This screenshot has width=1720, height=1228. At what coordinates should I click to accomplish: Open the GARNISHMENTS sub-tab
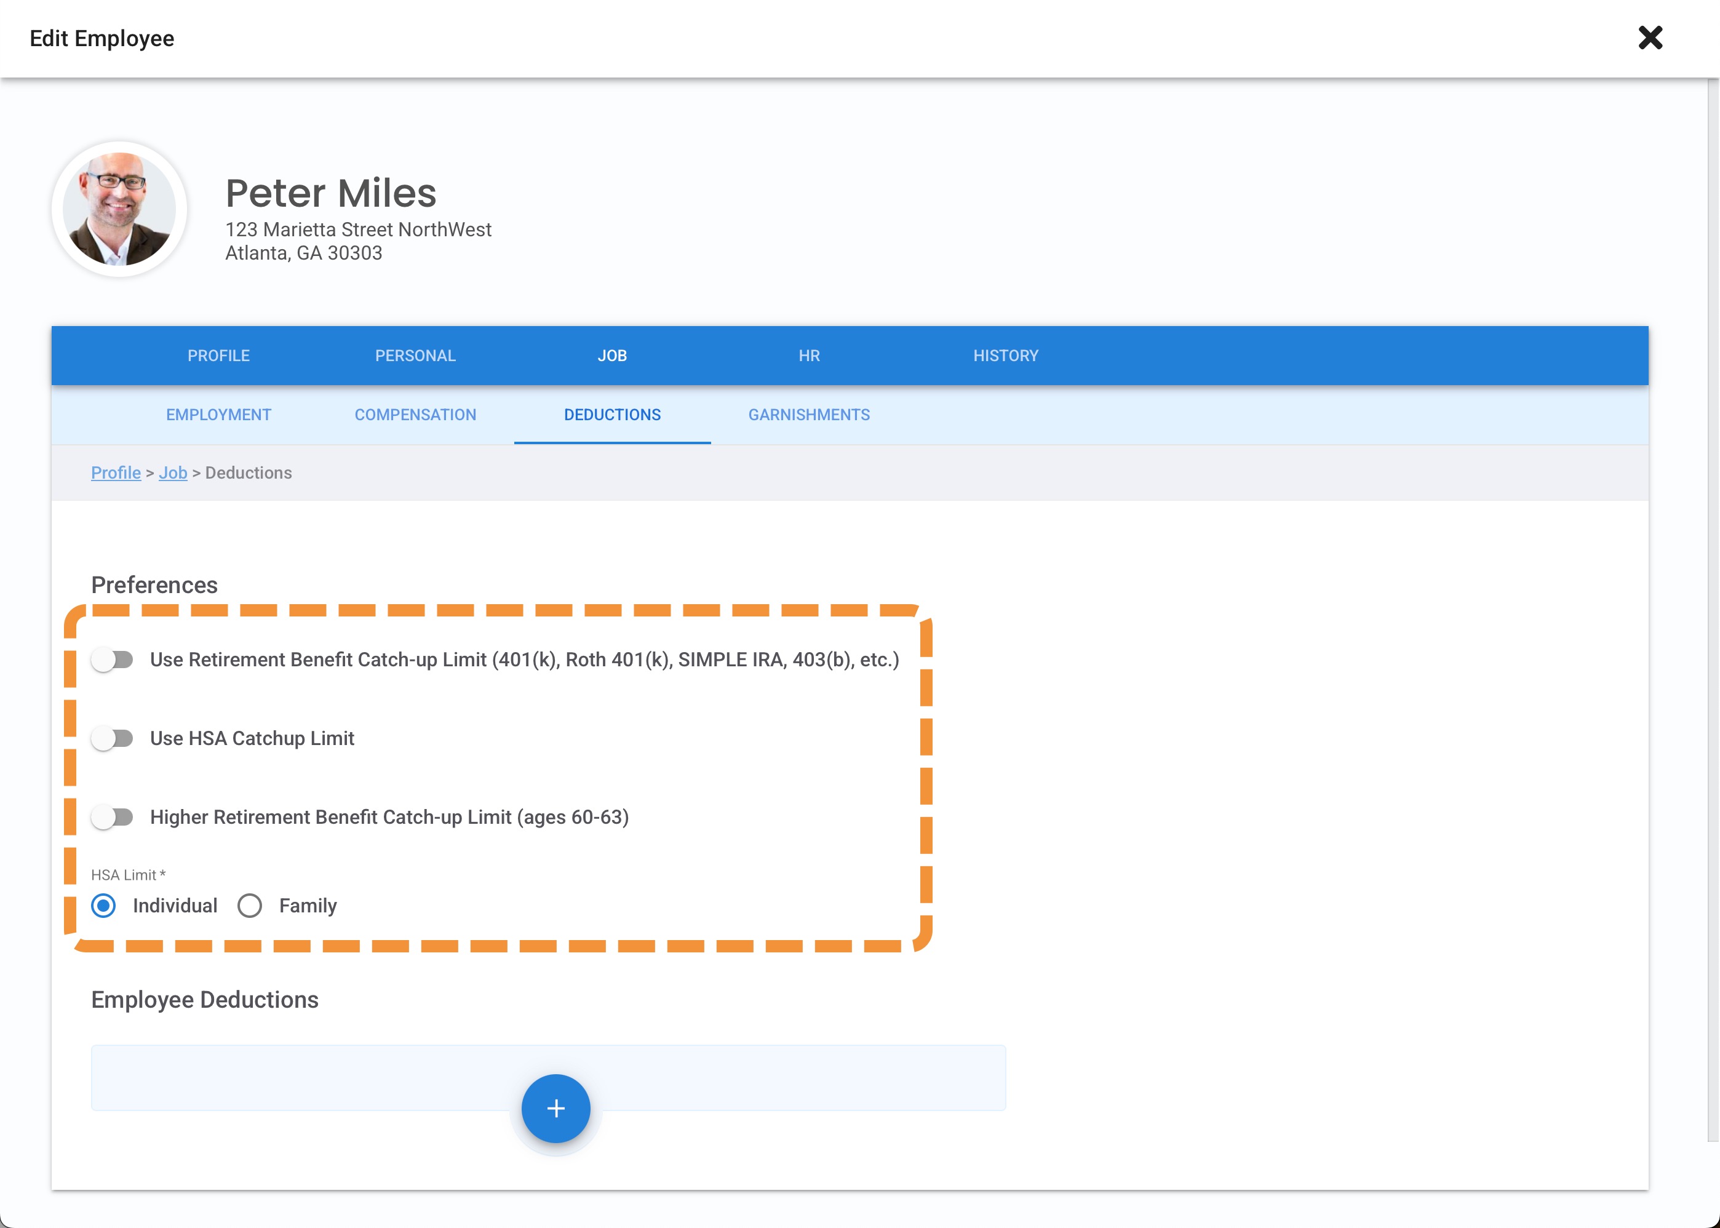[x=809, y=415]
